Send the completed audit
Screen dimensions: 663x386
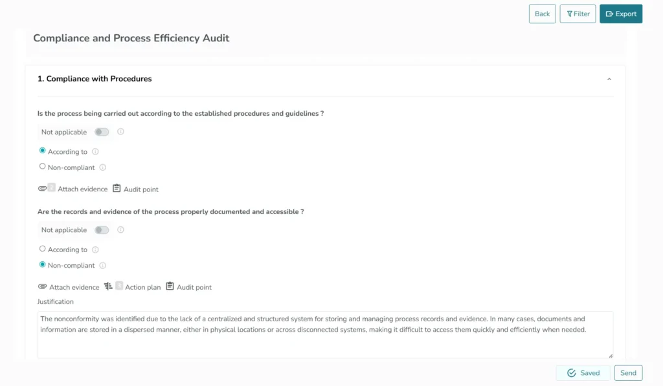(x=628, y=372)
